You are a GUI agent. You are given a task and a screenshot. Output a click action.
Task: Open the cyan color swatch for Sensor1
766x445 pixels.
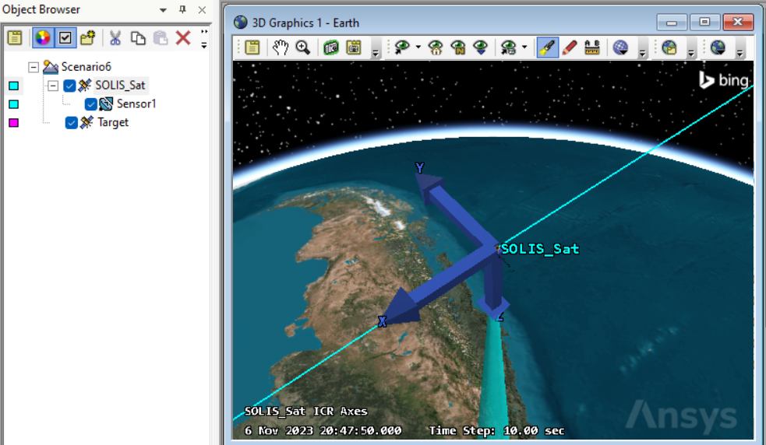[14, 104]
